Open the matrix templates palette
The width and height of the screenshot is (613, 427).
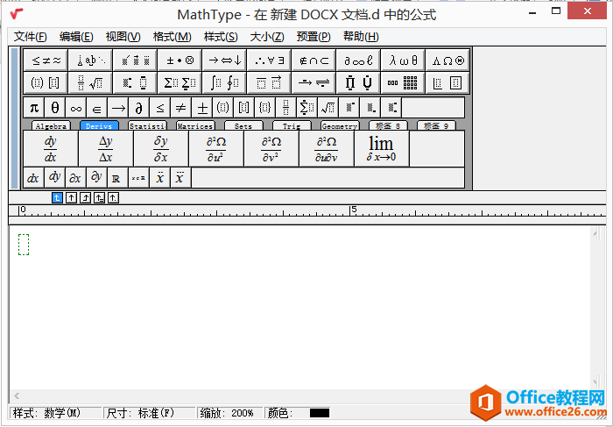tap(403, 82)
